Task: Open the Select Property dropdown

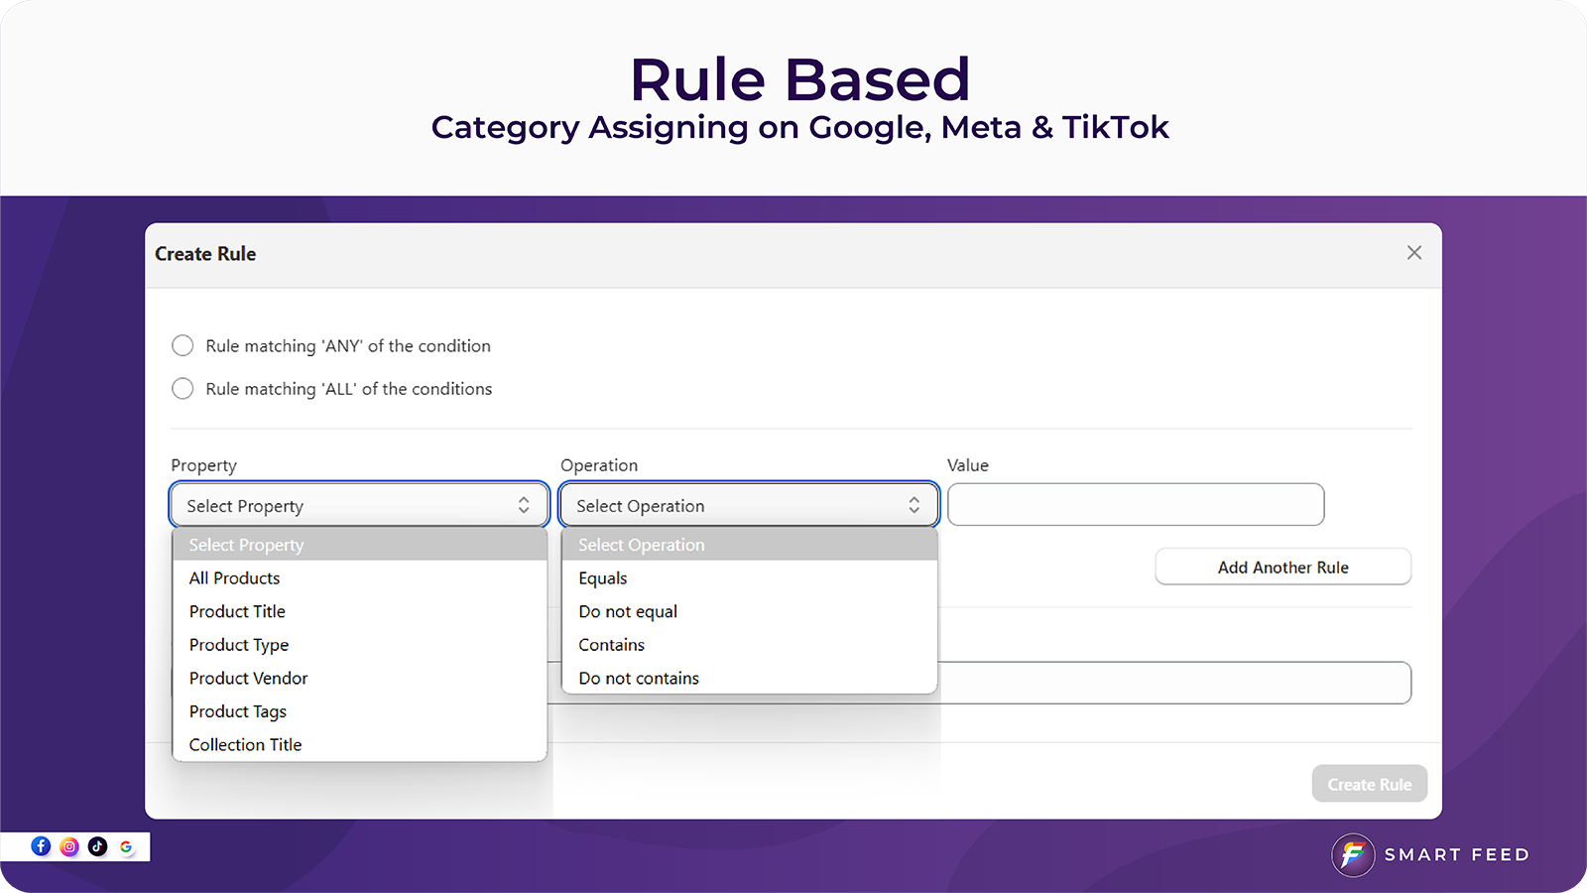Action: tap(359, 505)
